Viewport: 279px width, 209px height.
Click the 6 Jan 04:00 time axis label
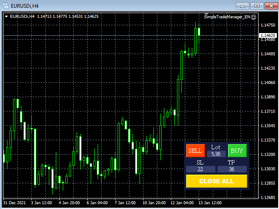[x=97, y=203]
